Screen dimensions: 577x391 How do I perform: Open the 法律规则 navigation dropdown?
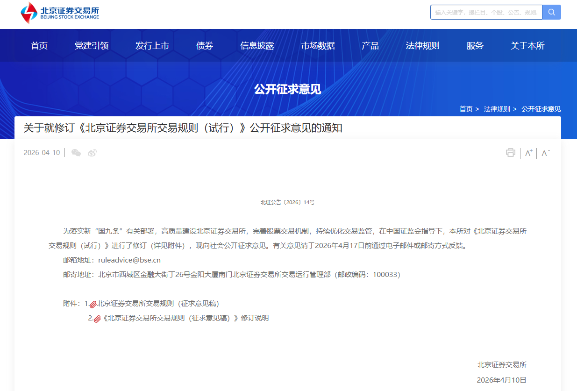(422, 45)
